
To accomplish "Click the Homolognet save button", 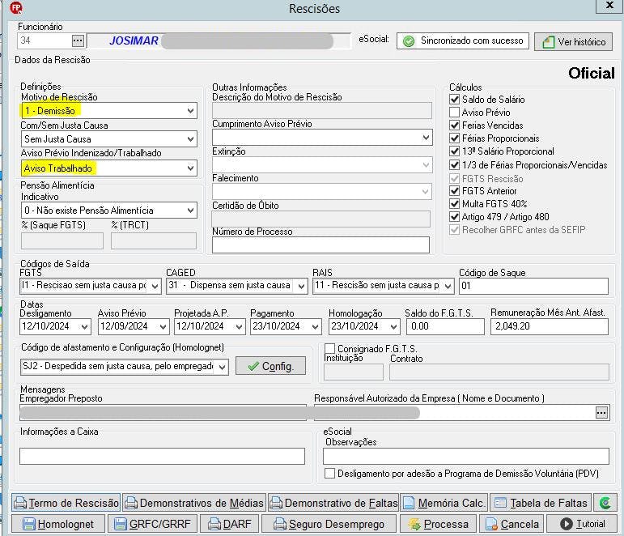I will click(59, 524).
